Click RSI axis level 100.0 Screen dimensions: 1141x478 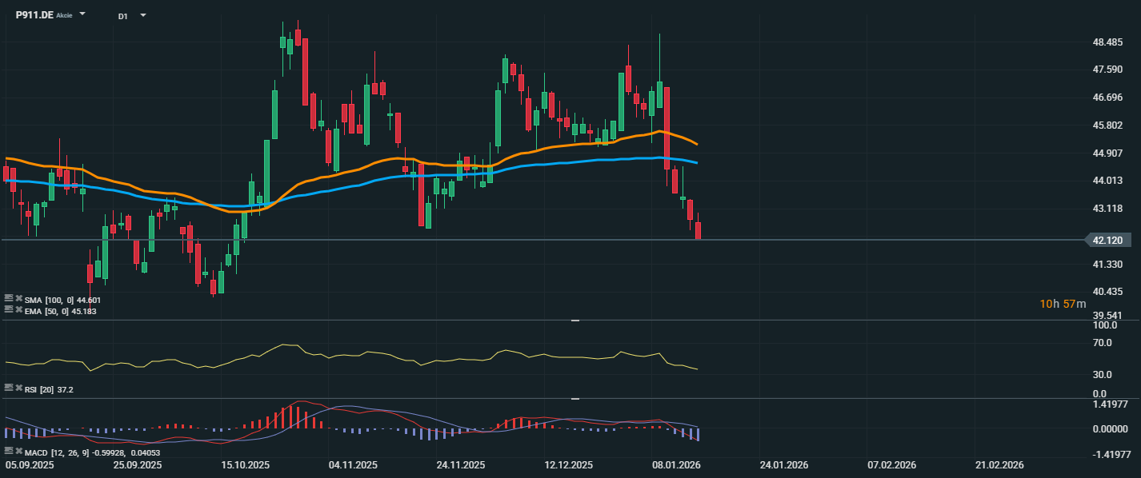tap(1105, 326)
